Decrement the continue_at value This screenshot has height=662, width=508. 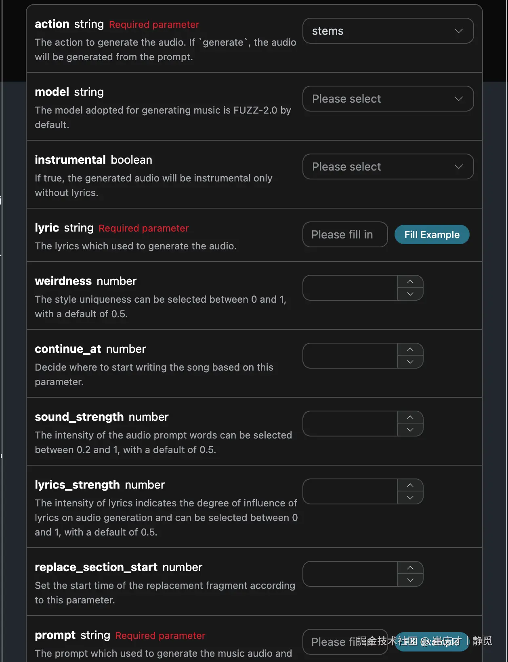[x=410, y=362]
